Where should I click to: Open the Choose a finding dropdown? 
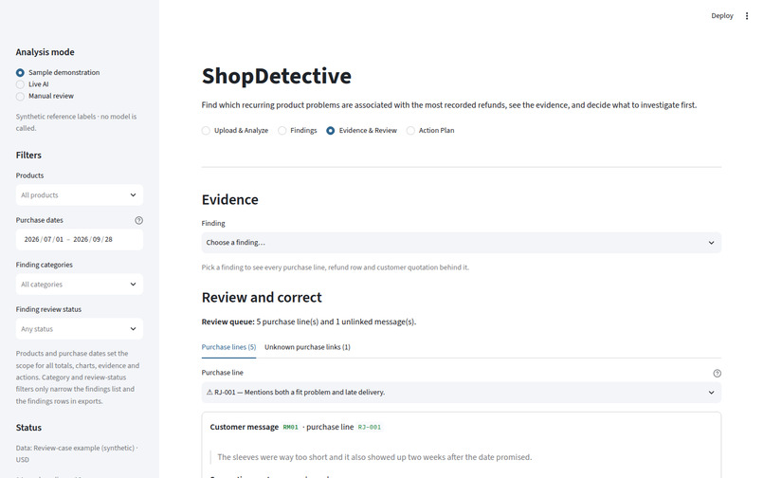click(461, 243)
